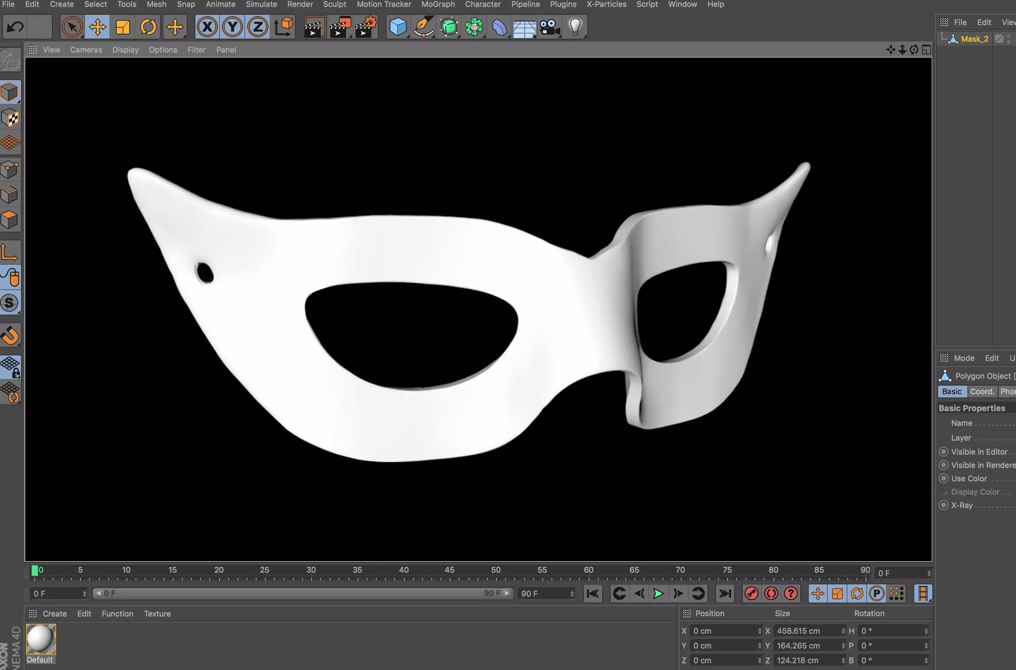Open the Floor environment icon

click(x=525, y=28)
